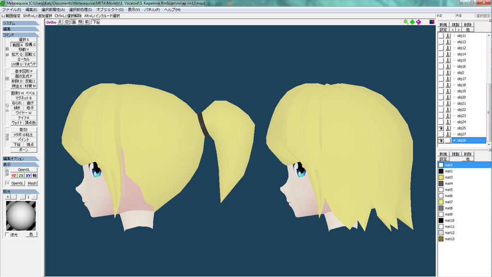Open the 編集(E) menu

coord(31,10)
